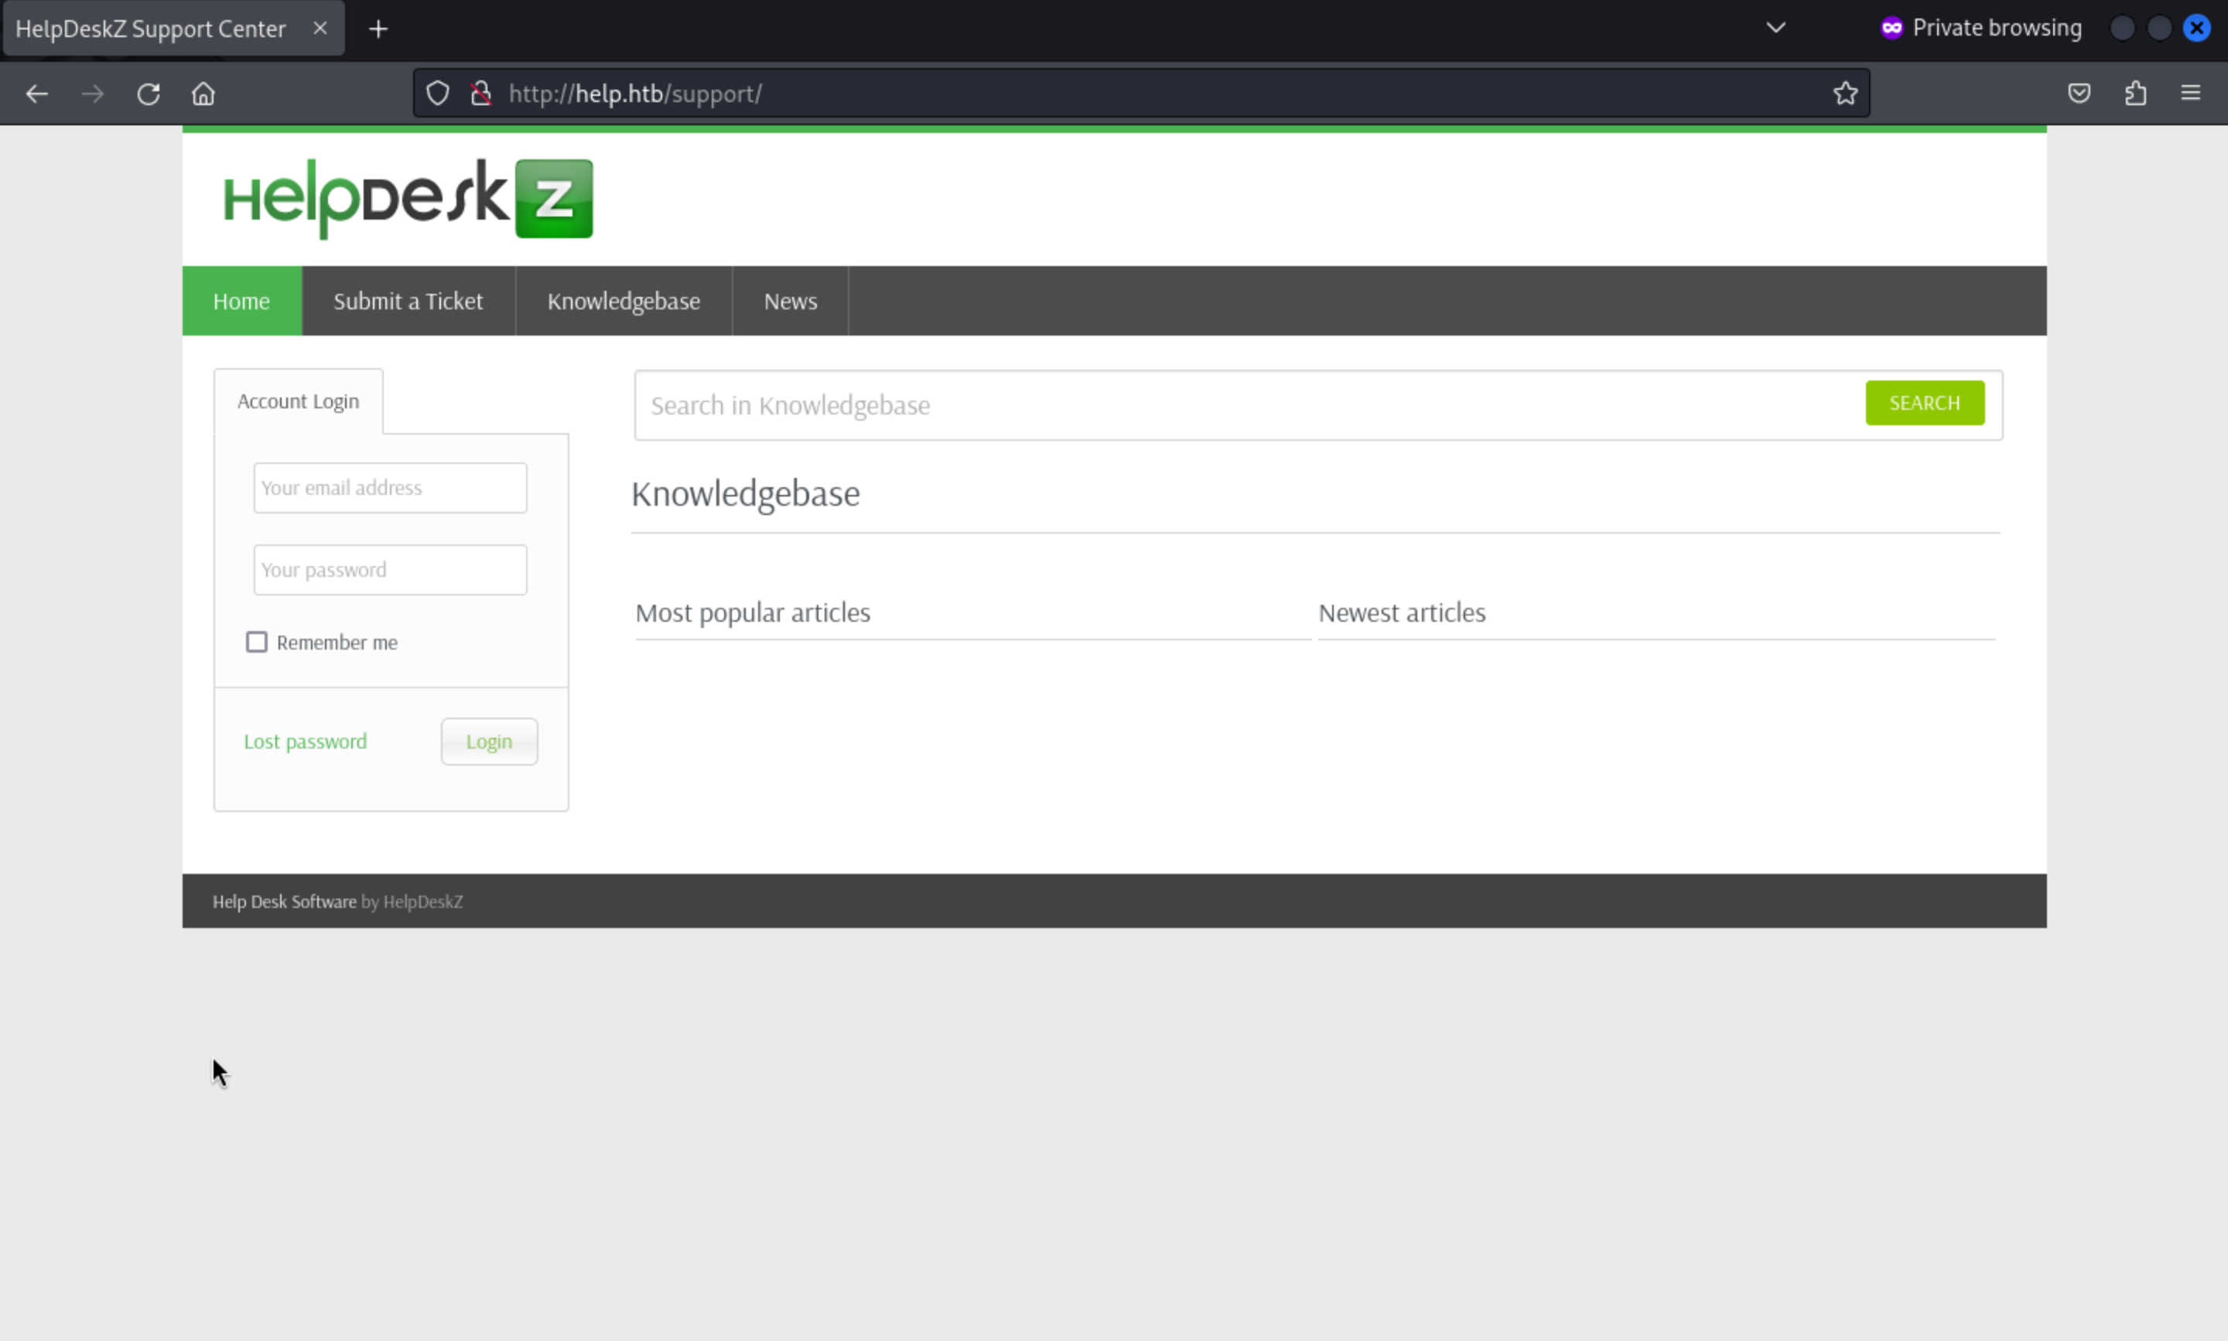The image size is (2228, 1341).
Task: Open the Submit a Ticket menu
Action: click(408, 301)
